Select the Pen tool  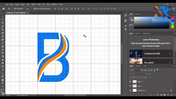[2, 67]
